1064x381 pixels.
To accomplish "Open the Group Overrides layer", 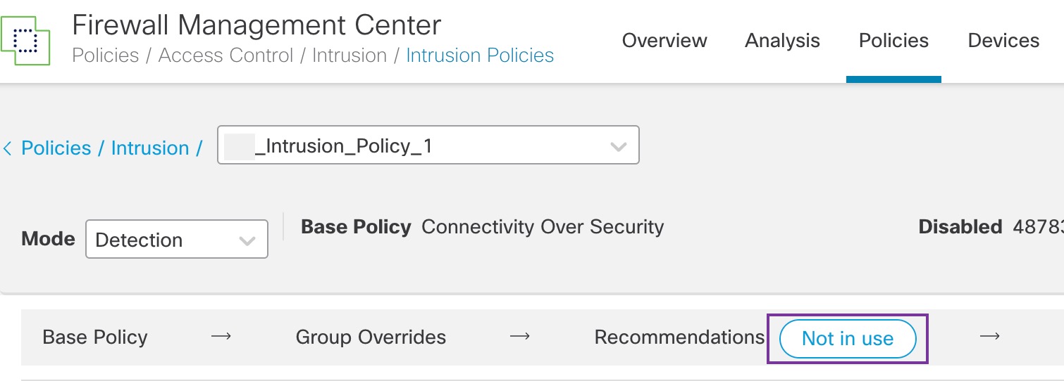I will (x=371, y=337).
